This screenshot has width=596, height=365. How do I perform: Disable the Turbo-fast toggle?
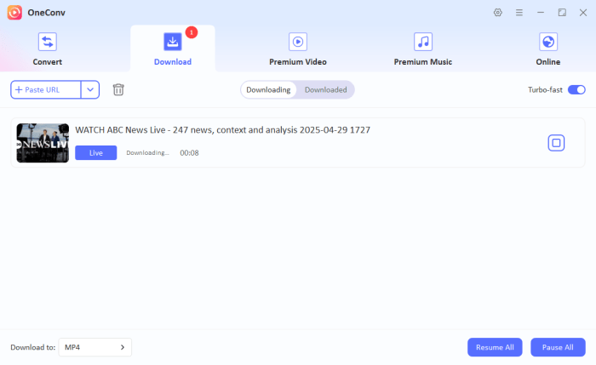[576, 89]
